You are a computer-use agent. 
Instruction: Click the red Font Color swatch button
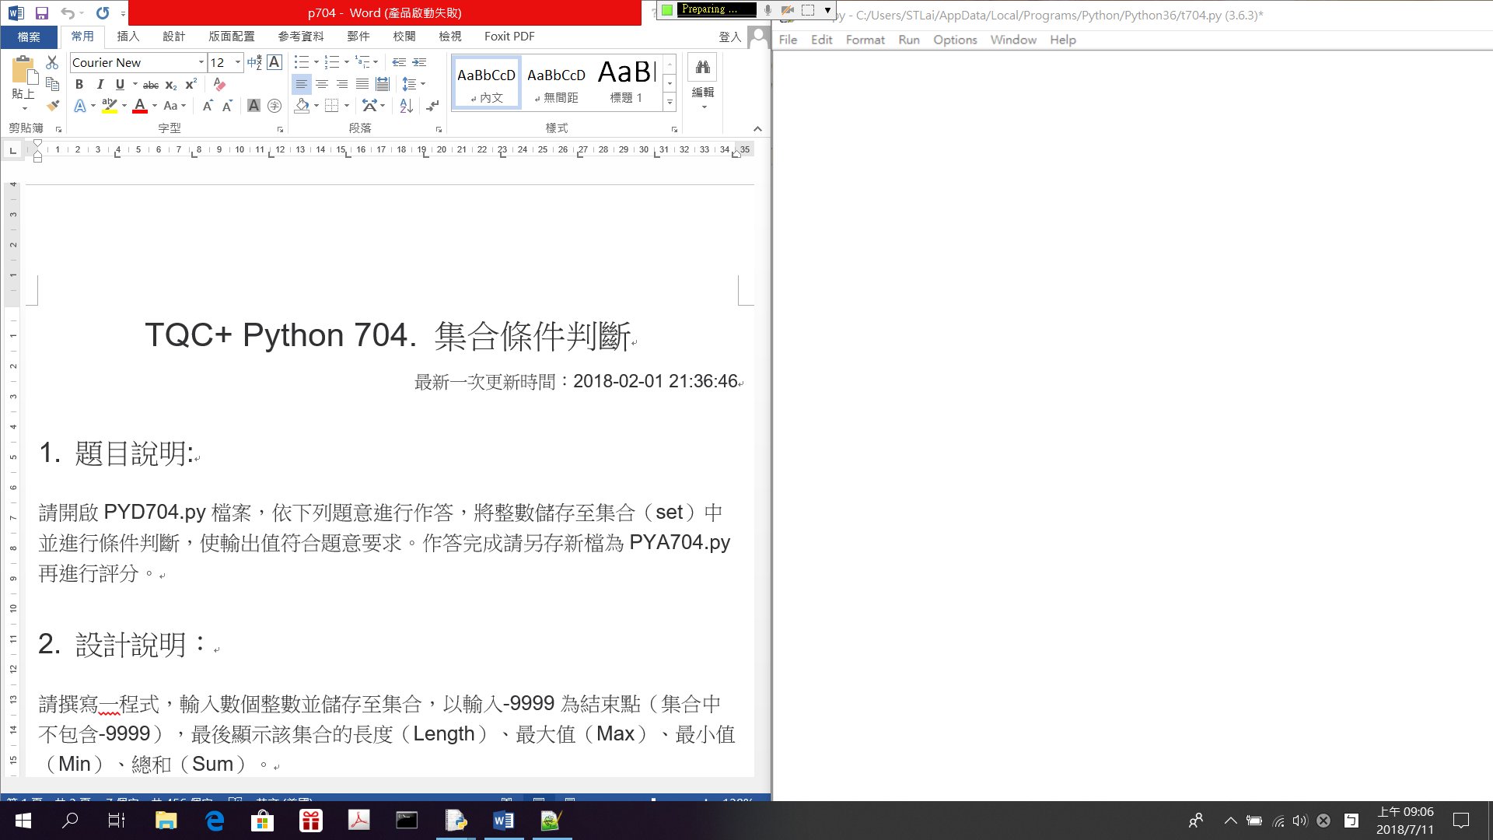pyautogui.click(x=140, y=106)
